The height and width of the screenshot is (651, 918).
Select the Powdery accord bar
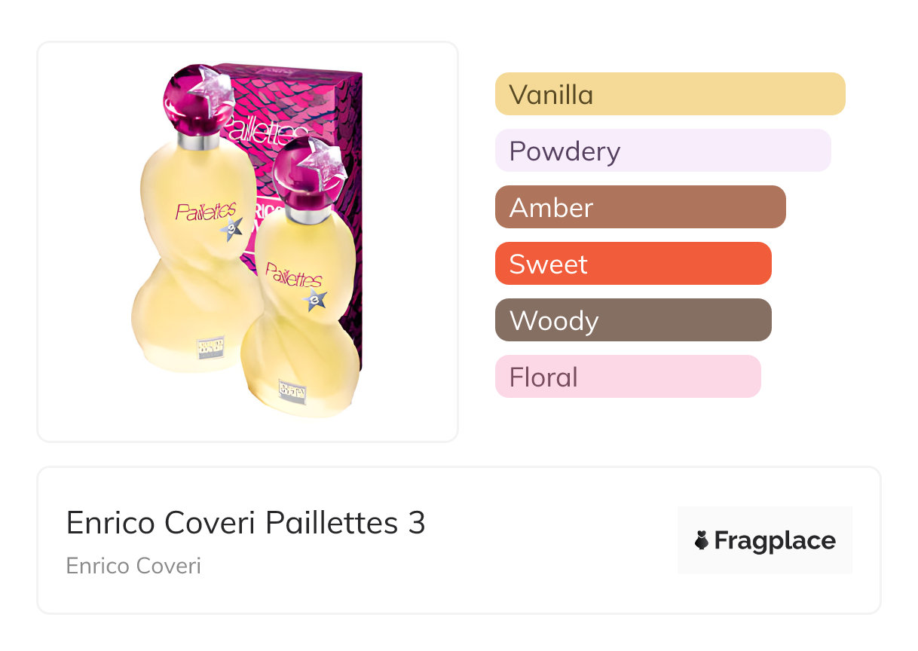662,151
